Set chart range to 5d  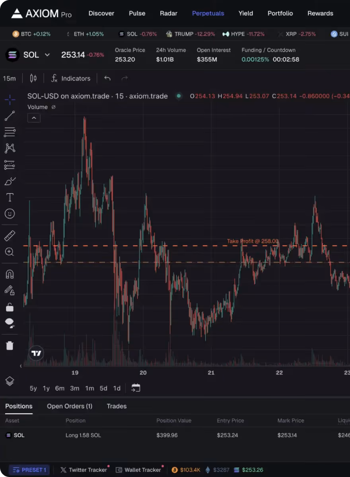click(103, 388)
